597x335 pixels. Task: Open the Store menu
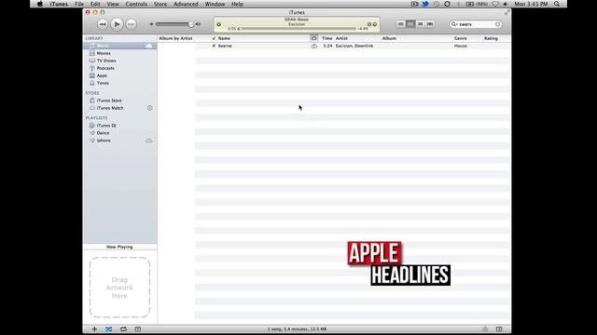tap(160, 4)
